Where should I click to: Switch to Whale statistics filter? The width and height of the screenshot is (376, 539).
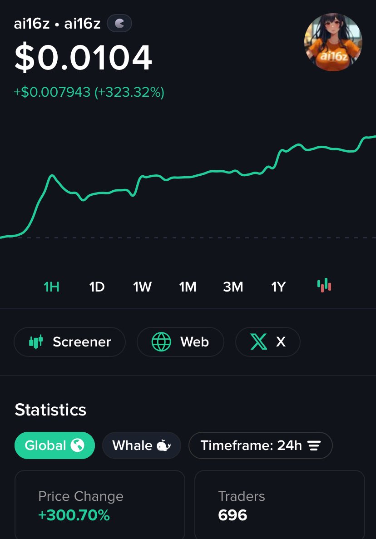142,445
